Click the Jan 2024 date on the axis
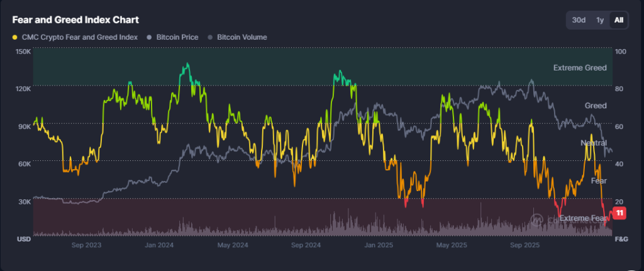This screenshot has width=644, height=271. 160,245
